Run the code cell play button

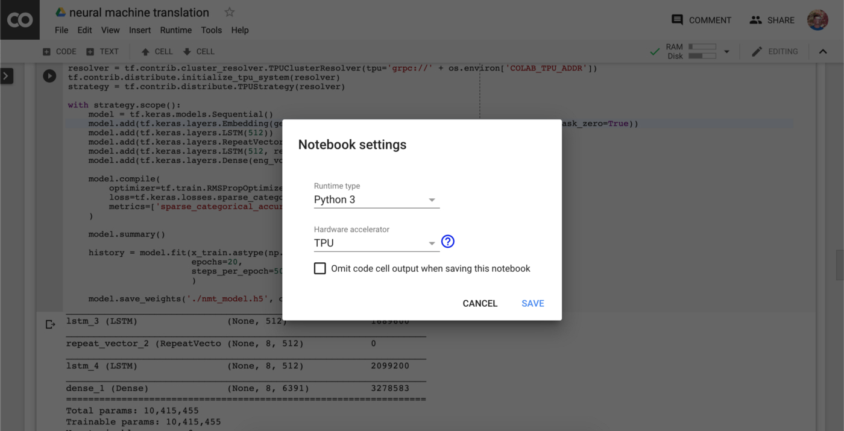(x=49, y=76)
